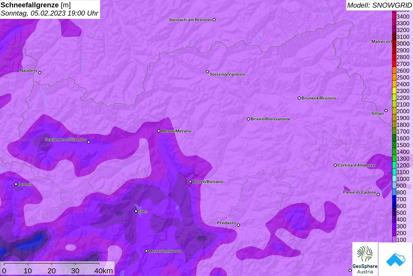Image resolution: width=413 pixels, height=276 pixels.
Task: Click the 100 legend value
Action: (x=401, y=240)
